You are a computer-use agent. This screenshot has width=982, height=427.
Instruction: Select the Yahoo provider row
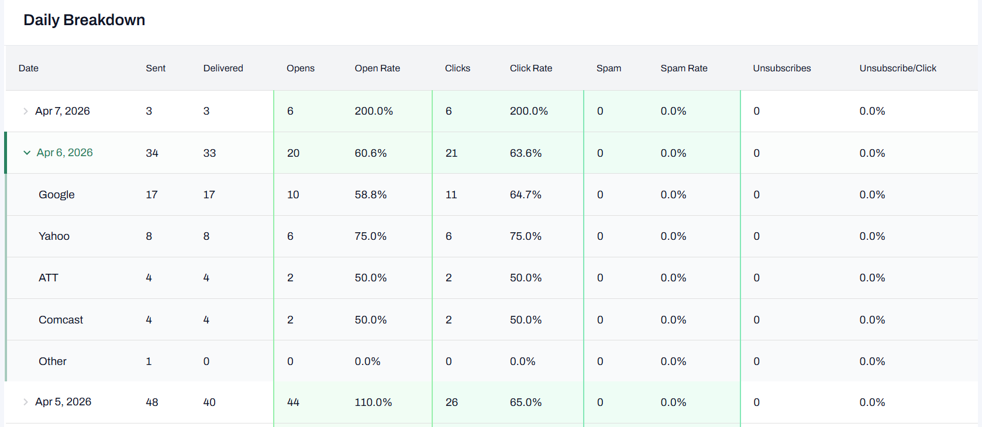click(54, 236)
